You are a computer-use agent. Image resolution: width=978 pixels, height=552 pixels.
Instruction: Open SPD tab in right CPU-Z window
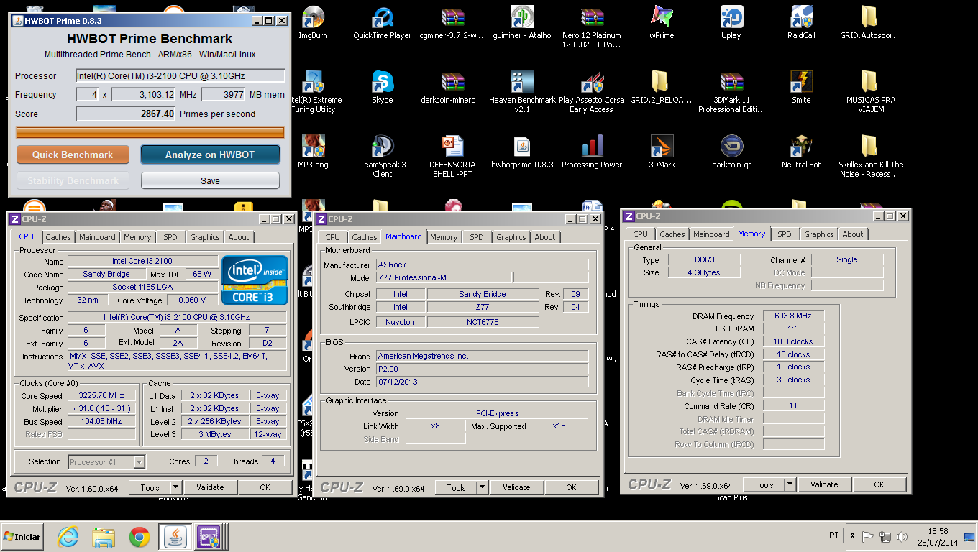(x=785, y=234)
